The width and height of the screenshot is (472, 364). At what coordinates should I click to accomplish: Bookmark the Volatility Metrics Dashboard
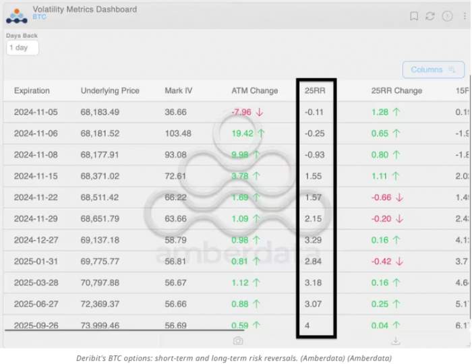pos(414,16)
